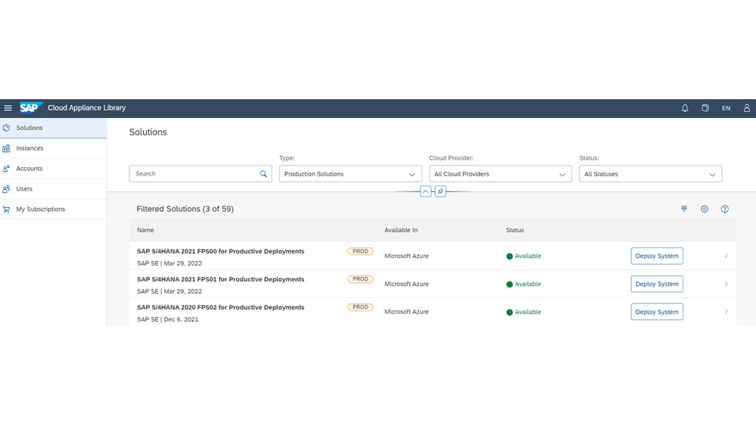Change language via the EN button

coord(726,108)
